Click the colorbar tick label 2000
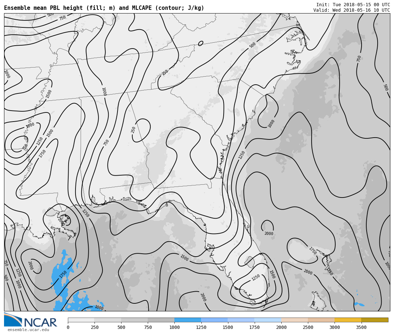This screenshot has height=334, width=394. (281, 327)
